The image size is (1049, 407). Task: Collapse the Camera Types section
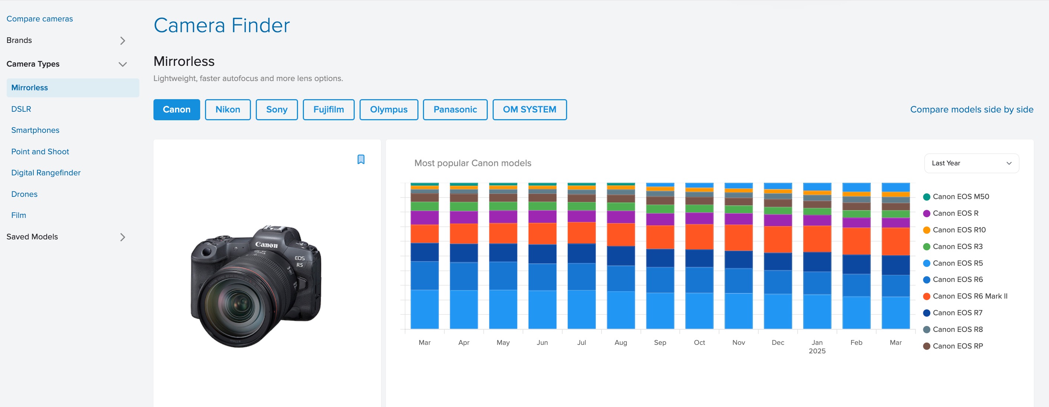[x=122, y=64]
